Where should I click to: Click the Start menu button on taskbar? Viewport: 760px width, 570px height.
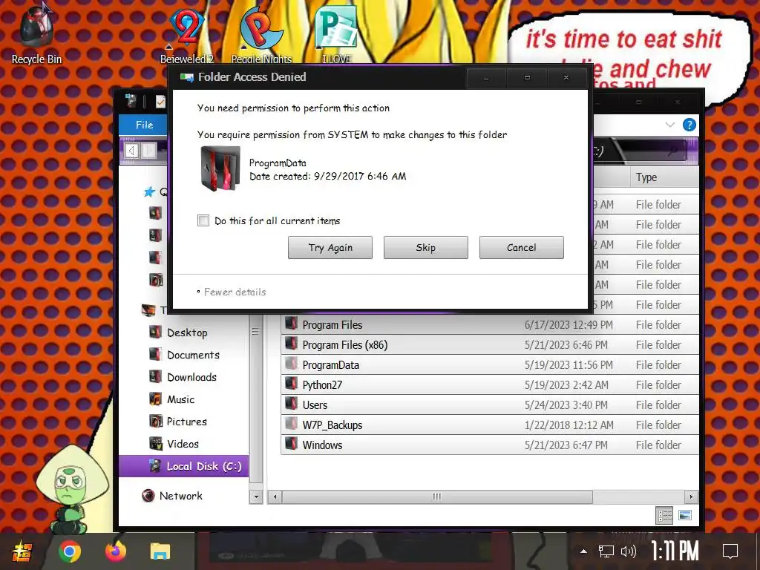22,552
